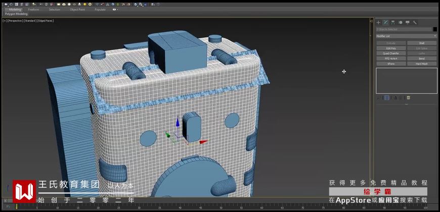Click the time slider at frame 0

coord(16,206)
